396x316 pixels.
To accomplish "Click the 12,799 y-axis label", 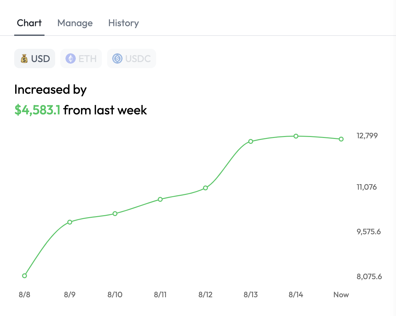I will (367, 136).
